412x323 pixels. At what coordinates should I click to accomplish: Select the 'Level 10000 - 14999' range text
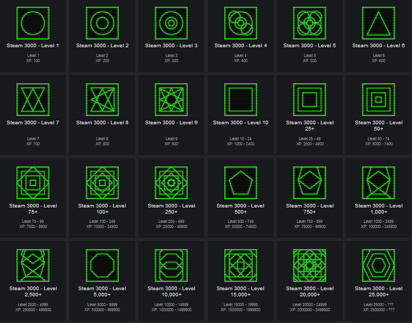coord(171,305)
